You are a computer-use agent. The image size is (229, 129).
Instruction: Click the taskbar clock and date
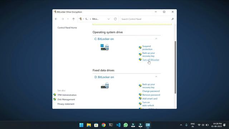click(x=216, y=125)
